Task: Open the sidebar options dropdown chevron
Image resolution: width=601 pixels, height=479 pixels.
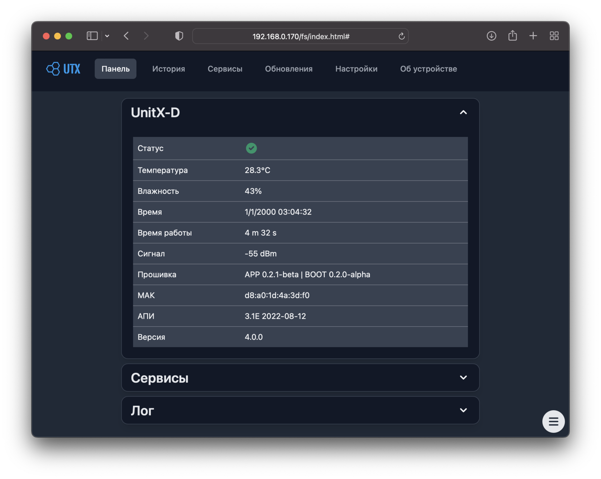Action: tap(107, 36)
